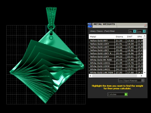The width and height of the screenshot is (151, 113).
Task: Click the table's scroll up arrow
Action: [x=145, y=36]
